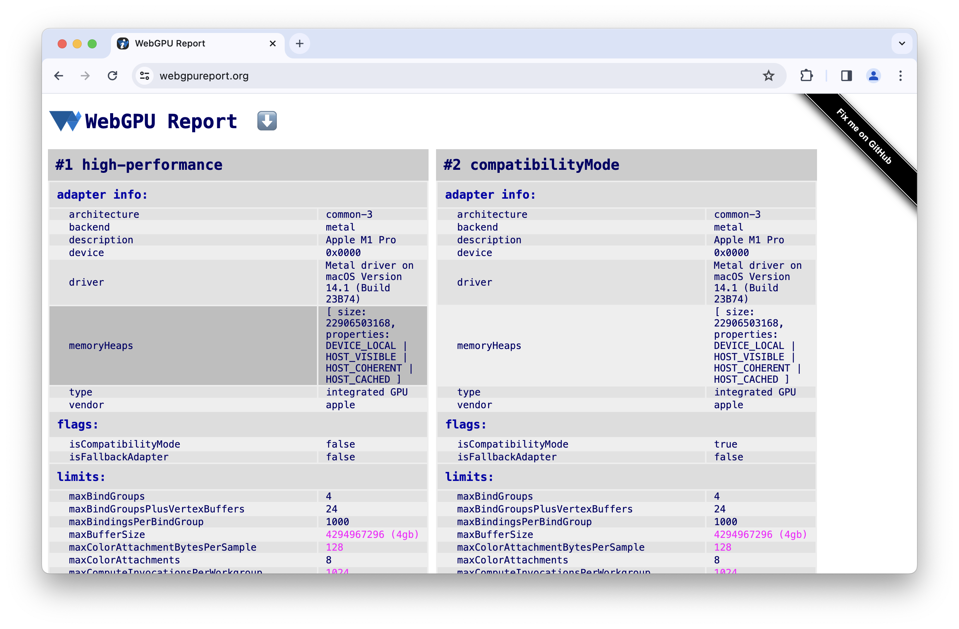Click the WebGPU Report logo icon
Screen dimensions: 959x629
pyautogui.click(x=65, y=119)
